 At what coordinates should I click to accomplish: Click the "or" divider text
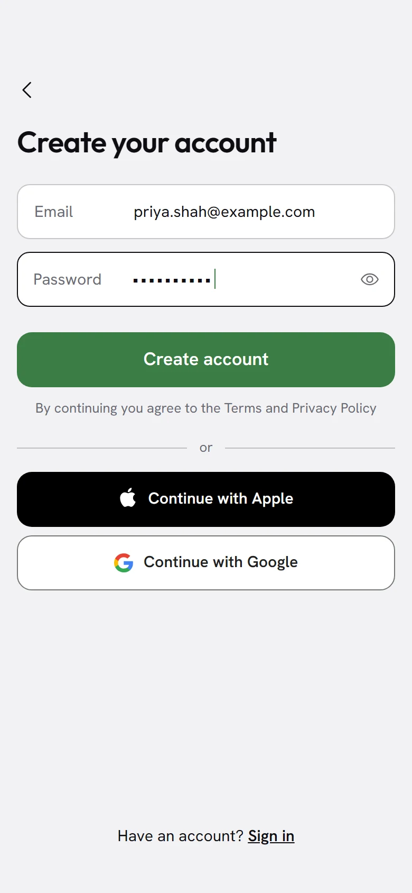coord(206,448)
